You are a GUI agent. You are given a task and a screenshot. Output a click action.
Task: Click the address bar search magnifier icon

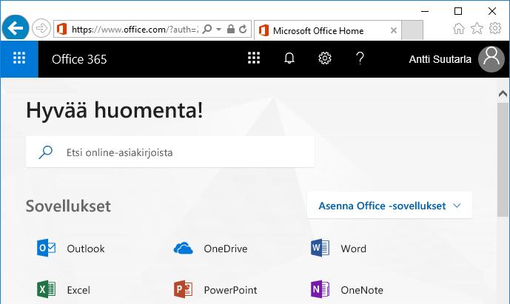(x=207, y=30)
